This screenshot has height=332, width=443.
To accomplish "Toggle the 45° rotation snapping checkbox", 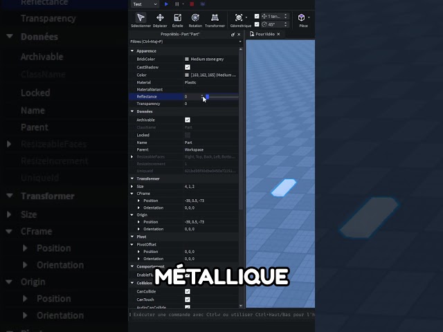I will [257, 24].
